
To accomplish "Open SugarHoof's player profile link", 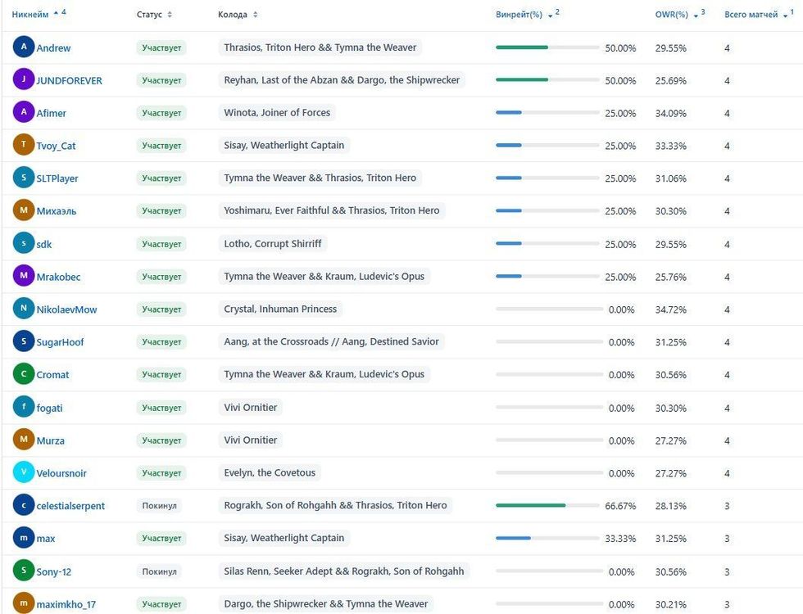I will 60,342.
